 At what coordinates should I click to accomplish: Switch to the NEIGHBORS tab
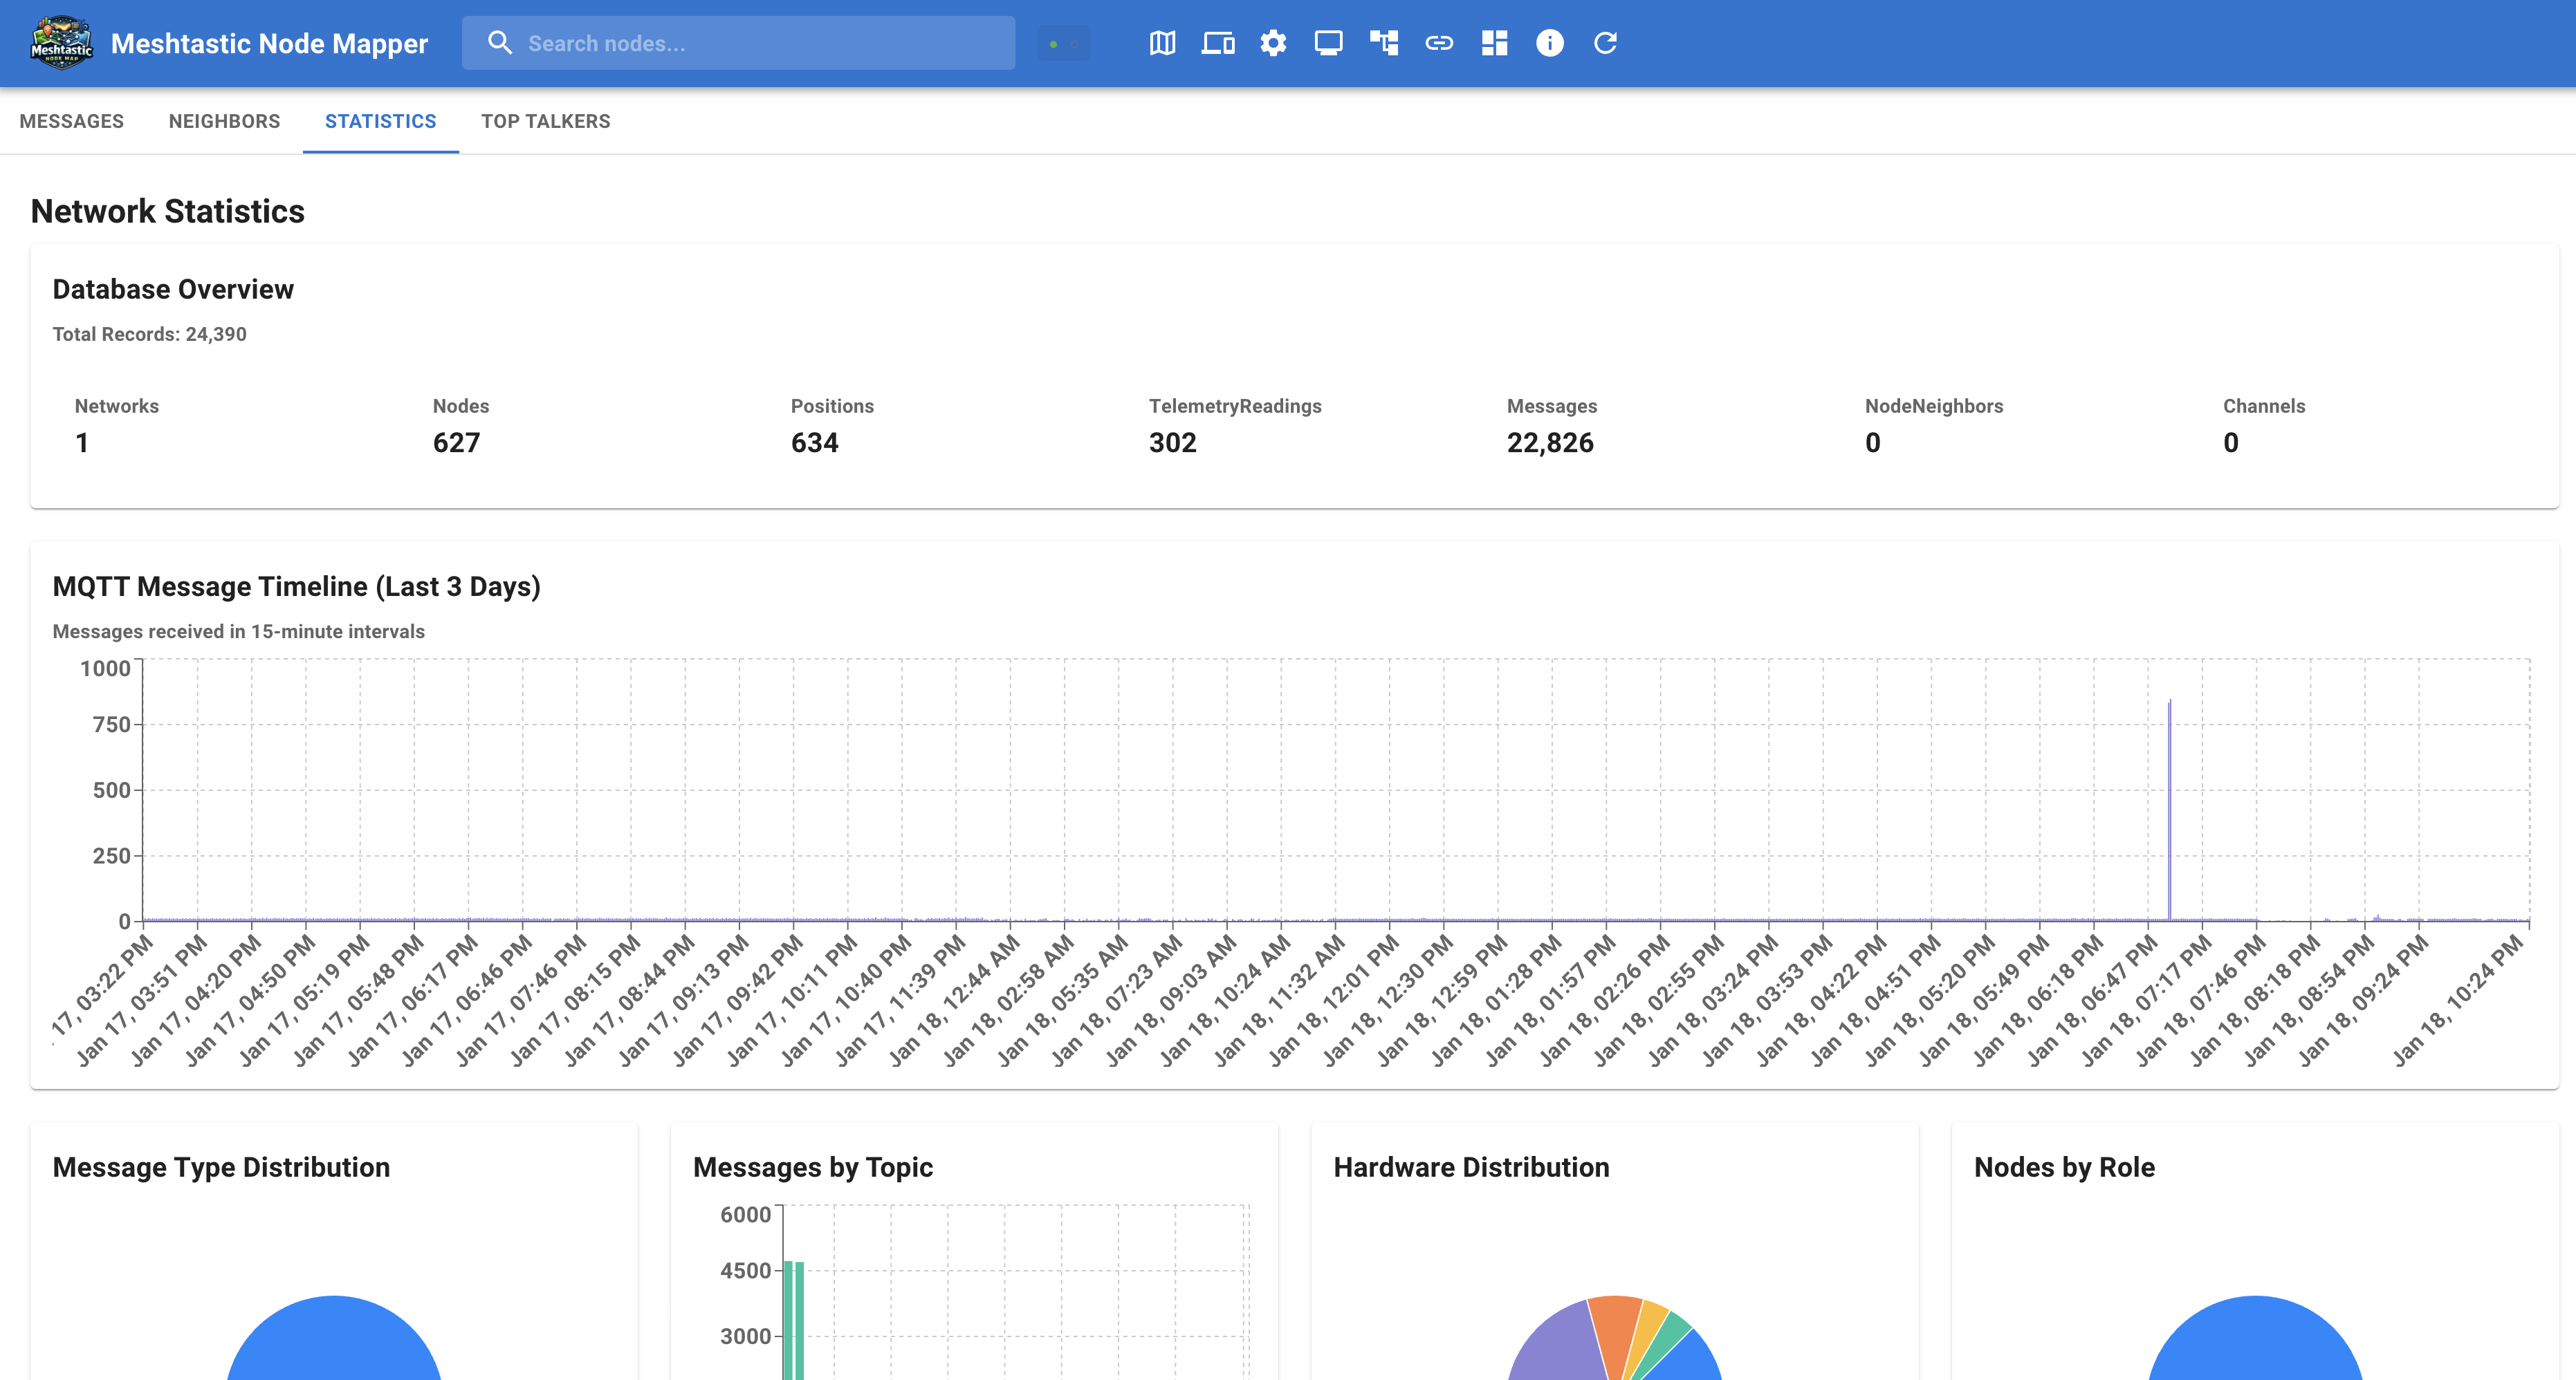(224, 121)
